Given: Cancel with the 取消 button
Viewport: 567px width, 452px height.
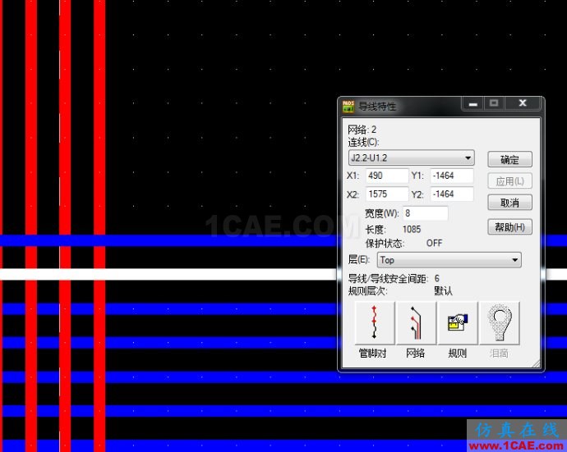Looking at the screenshot, I should tap(509, 203).
